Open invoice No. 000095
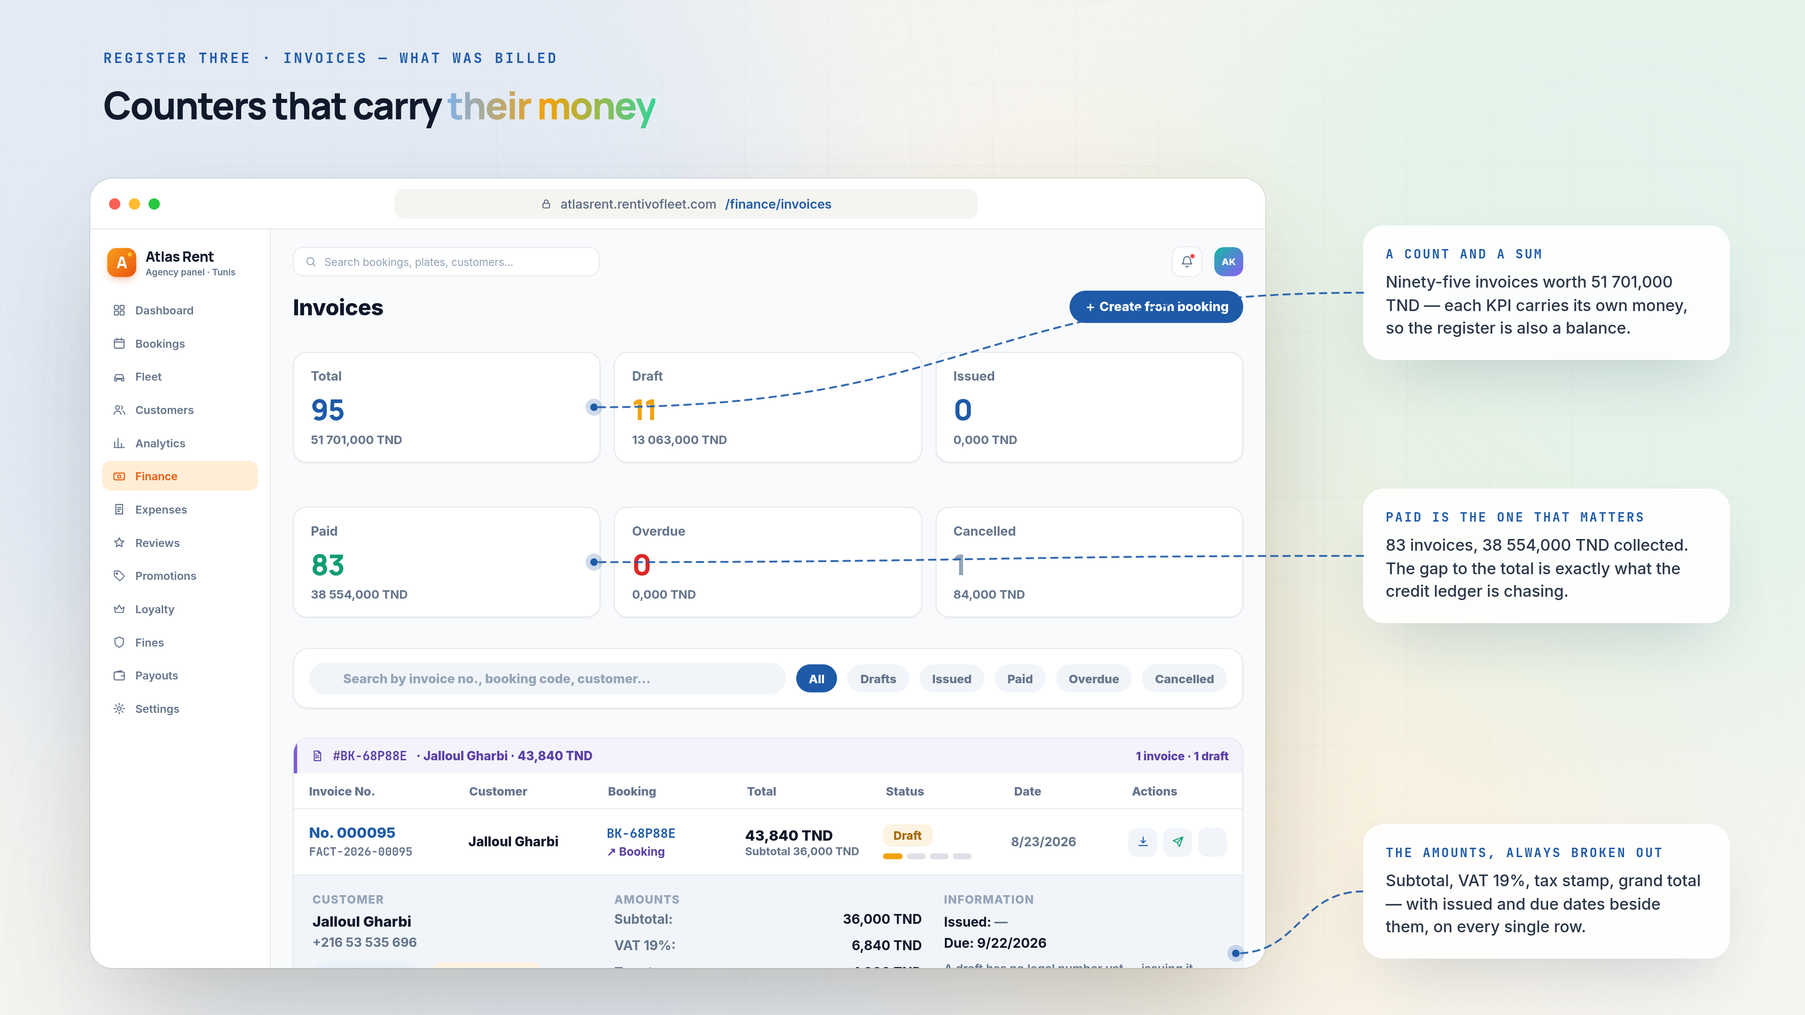 (352, 832)
